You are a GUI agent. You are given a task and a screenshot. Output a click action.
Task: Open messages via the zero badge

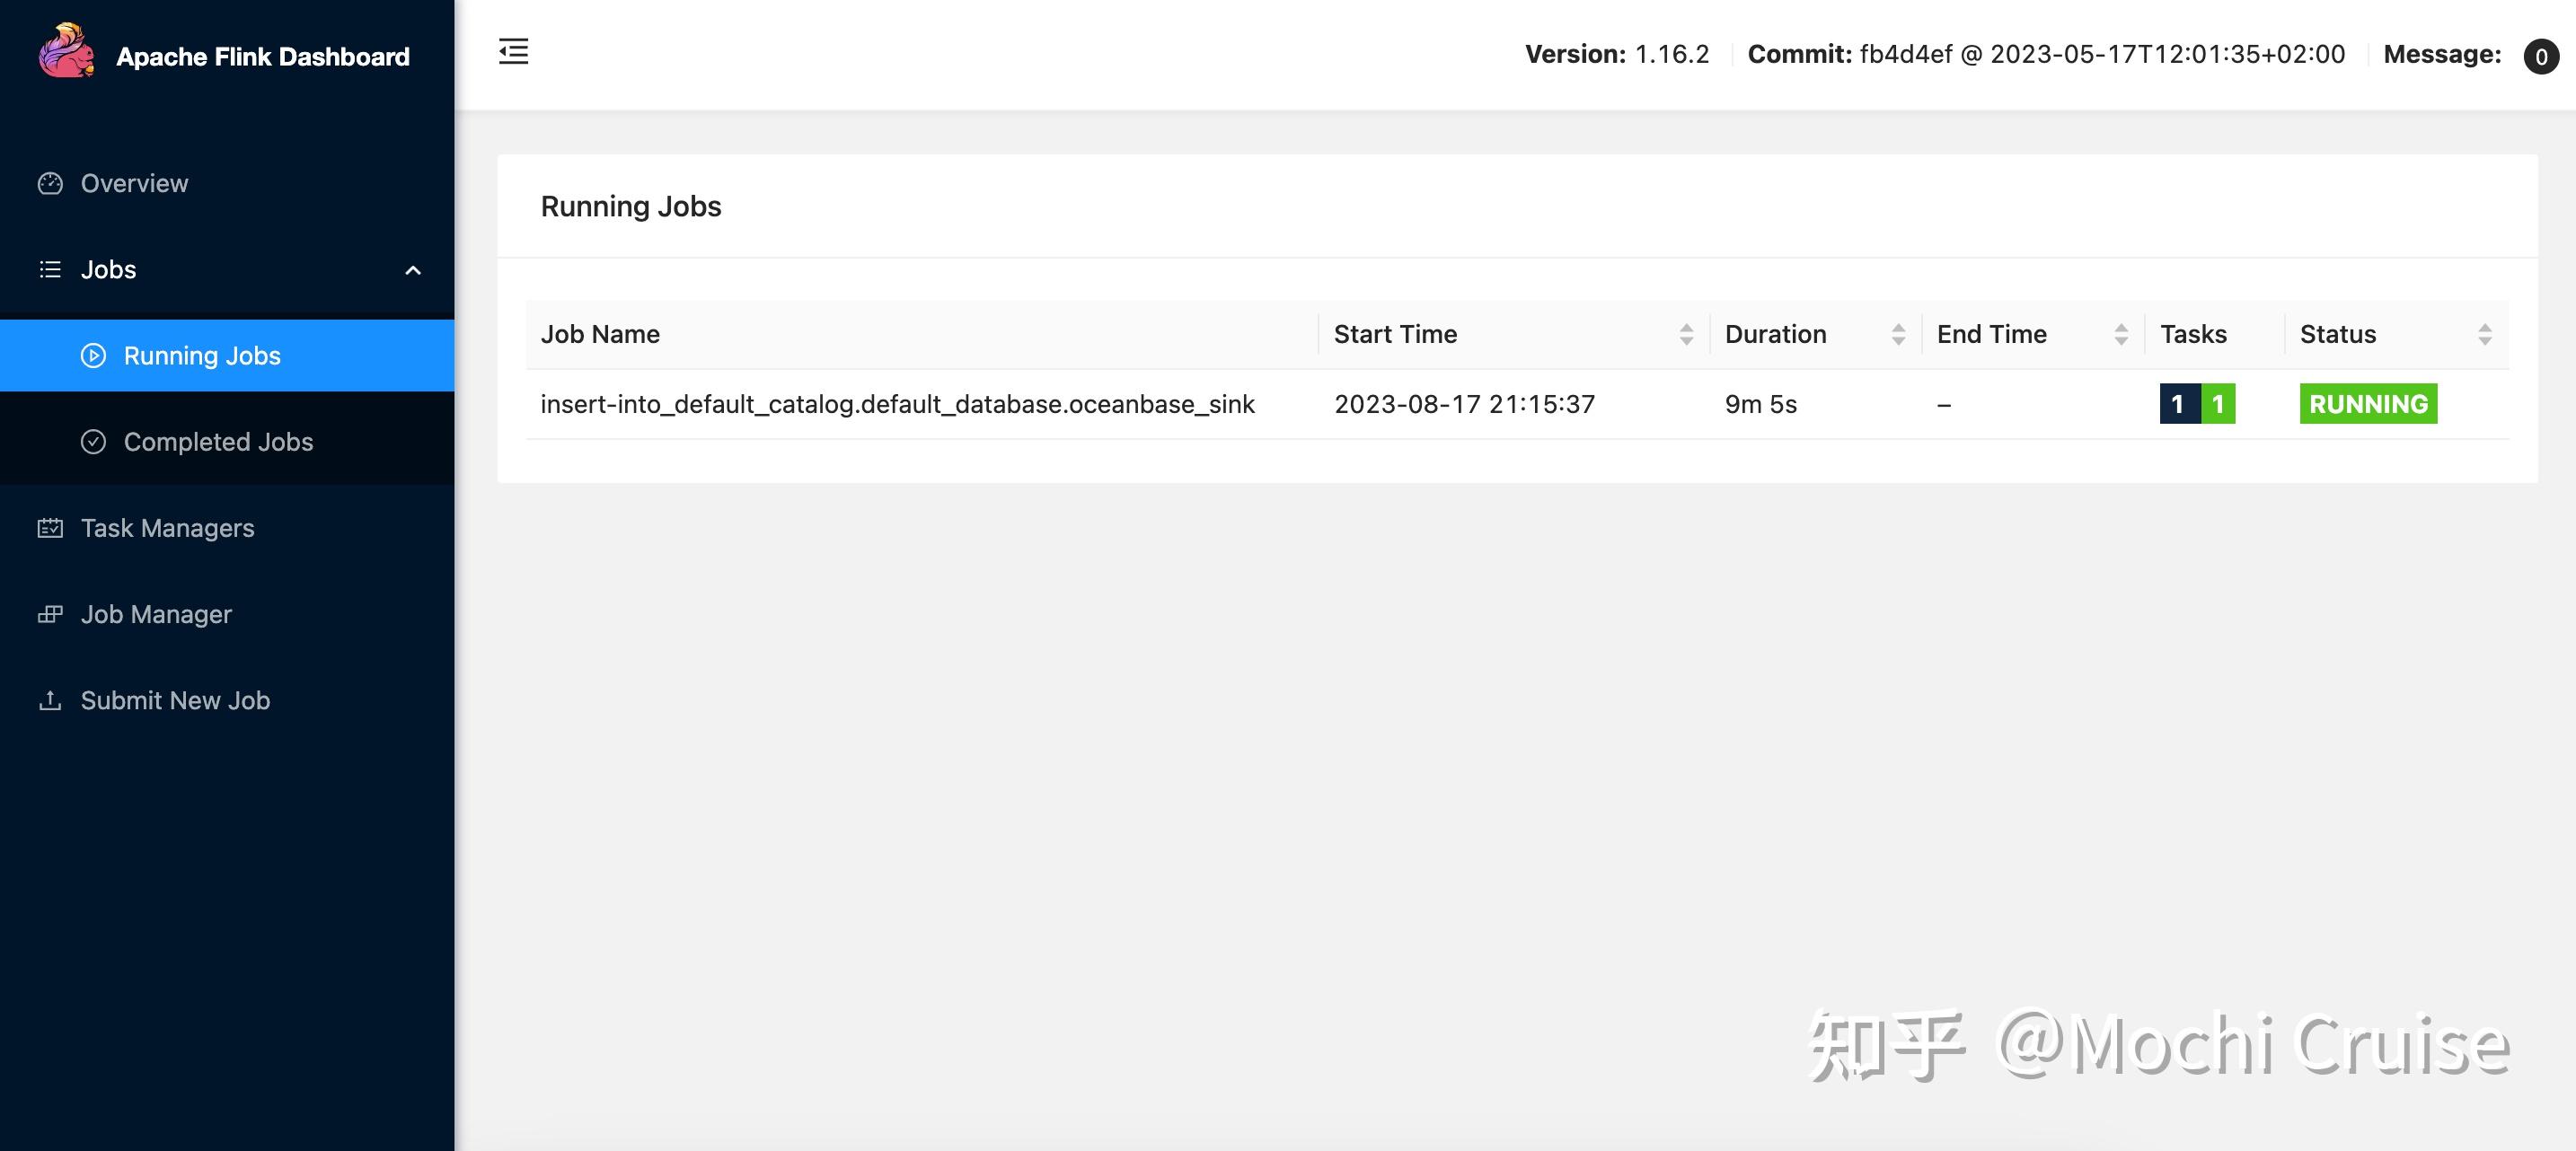click(2541, 55)
